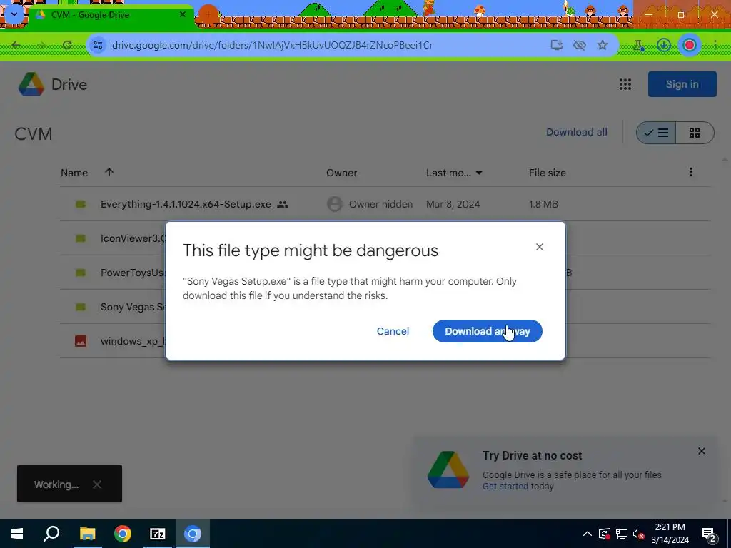Click the File size column header
Image resolution: width=731 pixels, height=548 pixels.
pyautogui.click(x=548, y=173)
